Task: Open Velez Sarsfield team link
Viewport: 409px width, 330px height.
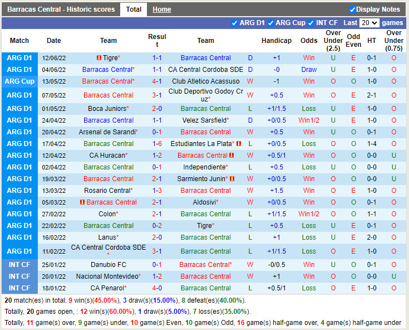Action: point(204,120)
